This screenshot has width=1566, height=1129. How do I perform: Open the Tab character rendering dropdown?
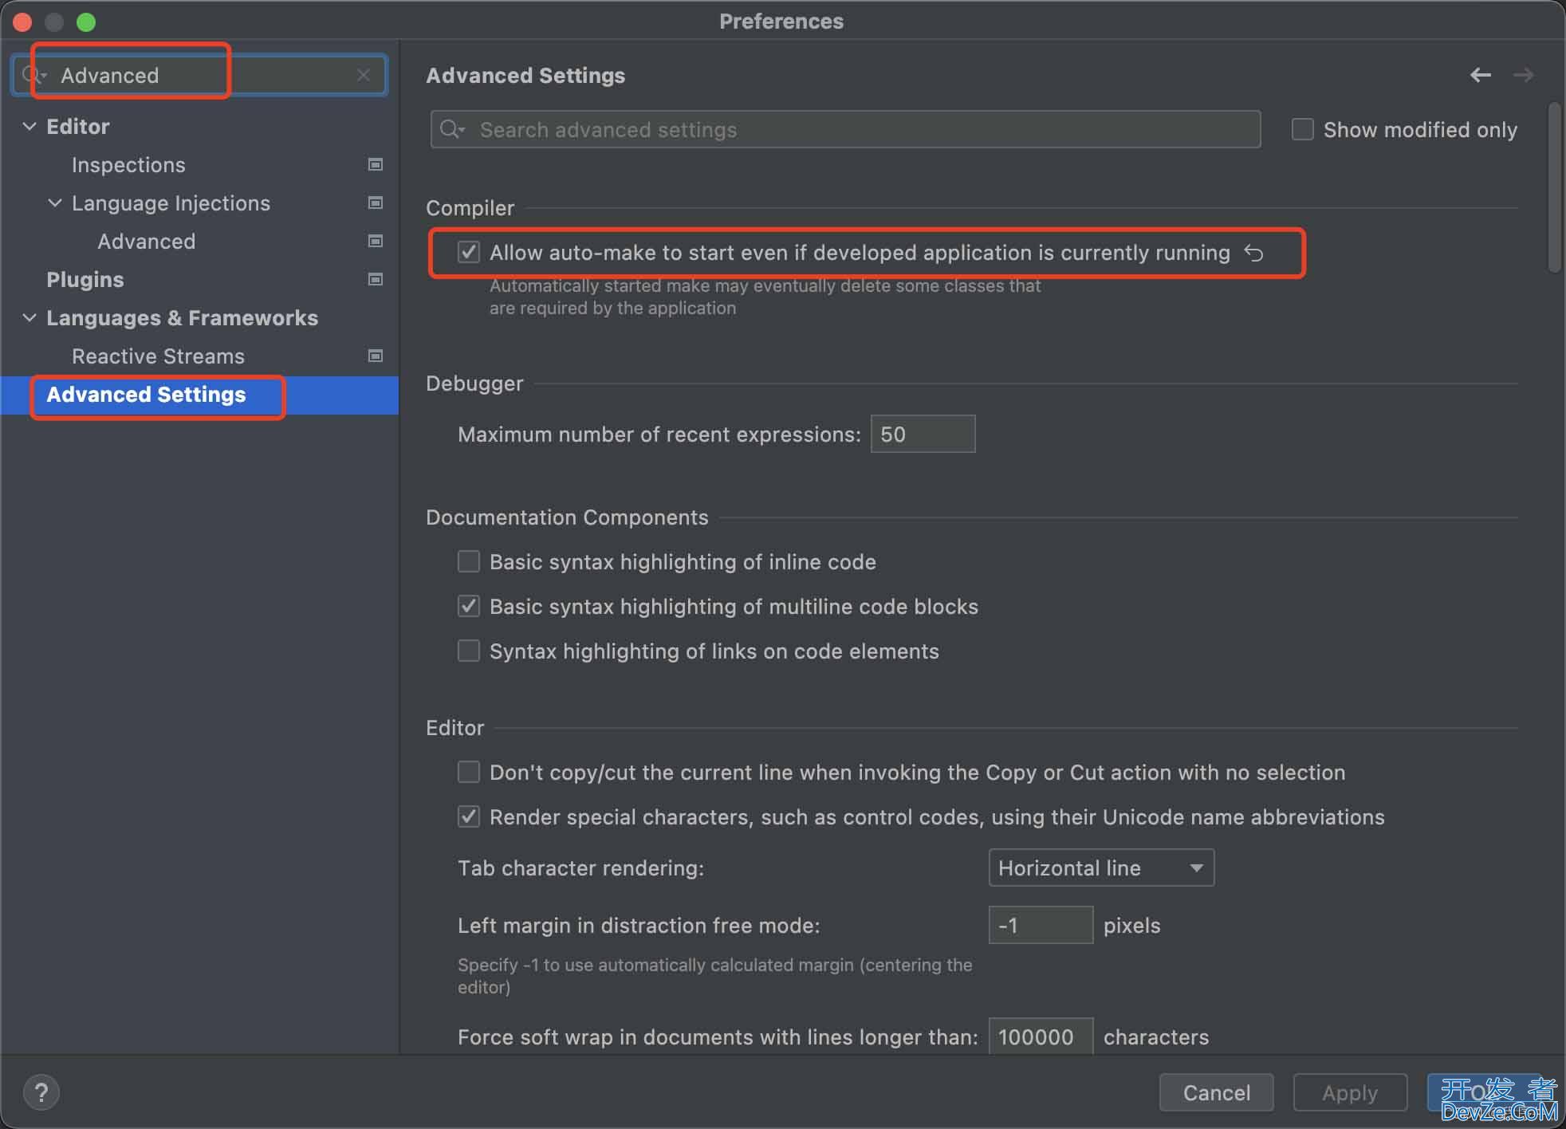[1101, 867]
